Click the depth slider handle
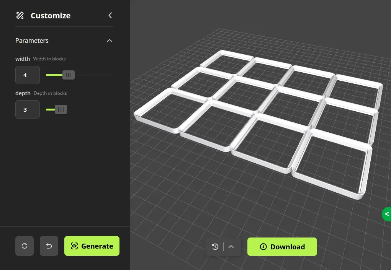Screen dimensions: 391x270 click(x=61, y=109)
